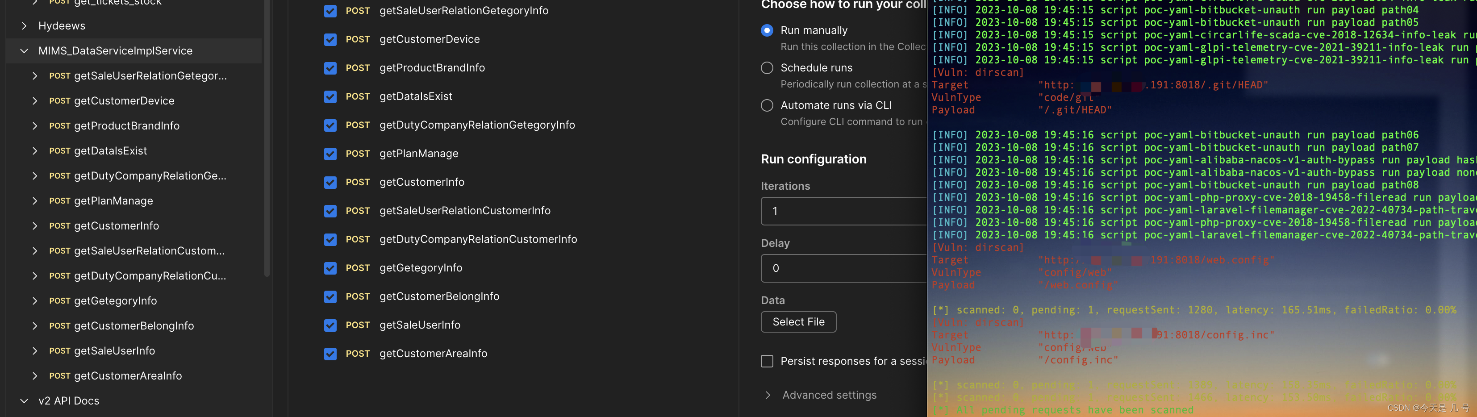The height and width of the screenshot is (417, 1477).
Task: Select Schedule runs option
Action: pos(767,68)
